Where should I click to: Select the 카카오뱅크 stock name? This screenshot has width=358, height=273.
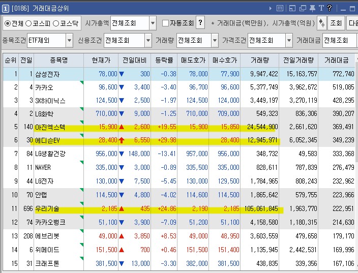pos(50,222)
